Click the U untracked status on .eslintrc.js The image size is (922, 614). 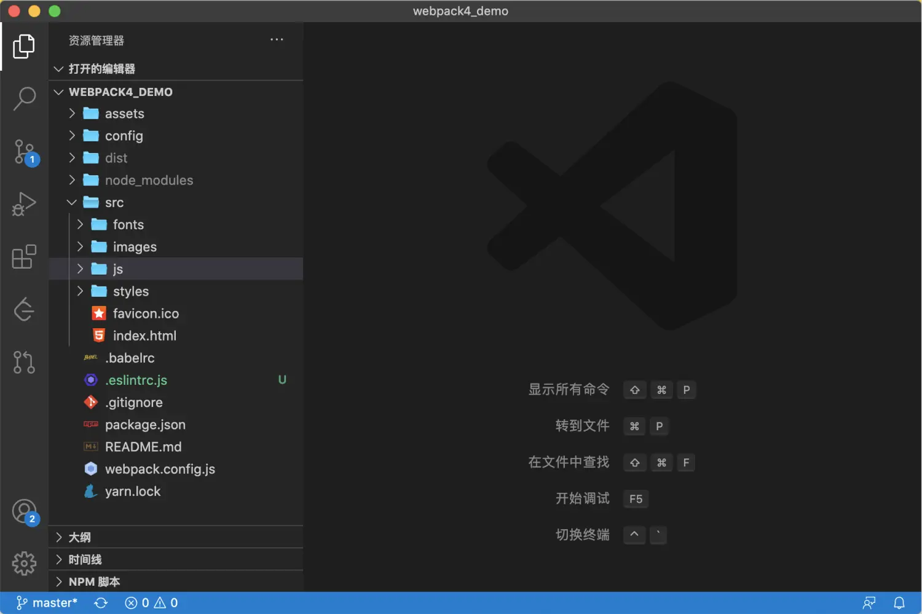click(x=282, y=380)
